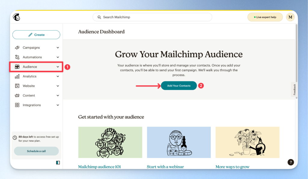Click the clock icon beside 89 days left
The width and height of the screenshot is (308, 179).
tap(15, 138)
